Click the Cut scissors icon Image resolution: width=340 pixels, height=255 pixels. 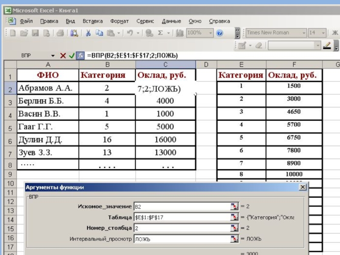pos(88,33)
